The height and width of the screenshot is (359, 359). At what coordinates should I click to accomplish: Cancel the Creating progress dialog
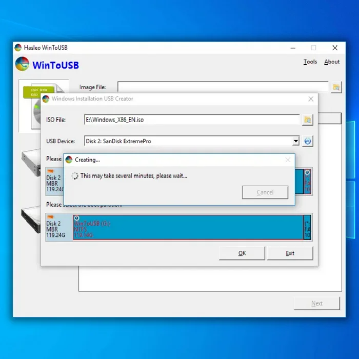(265, 192)
